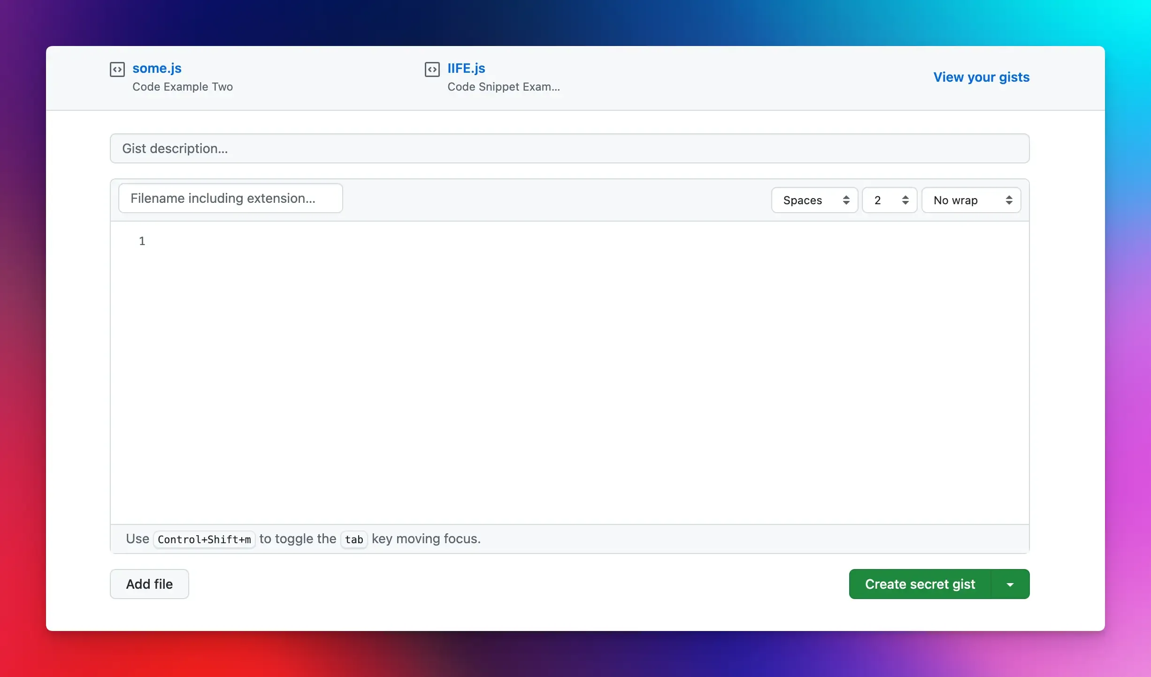The height and width of the screenshot is (677, 1151).
Task: Open the View your gists link
Action: [x=981, y=77]
